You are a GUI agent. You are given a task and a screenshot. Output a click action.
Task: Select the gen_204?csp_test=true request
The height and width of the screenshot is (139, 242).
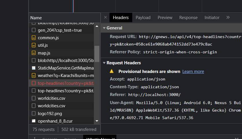pos(62,30)
